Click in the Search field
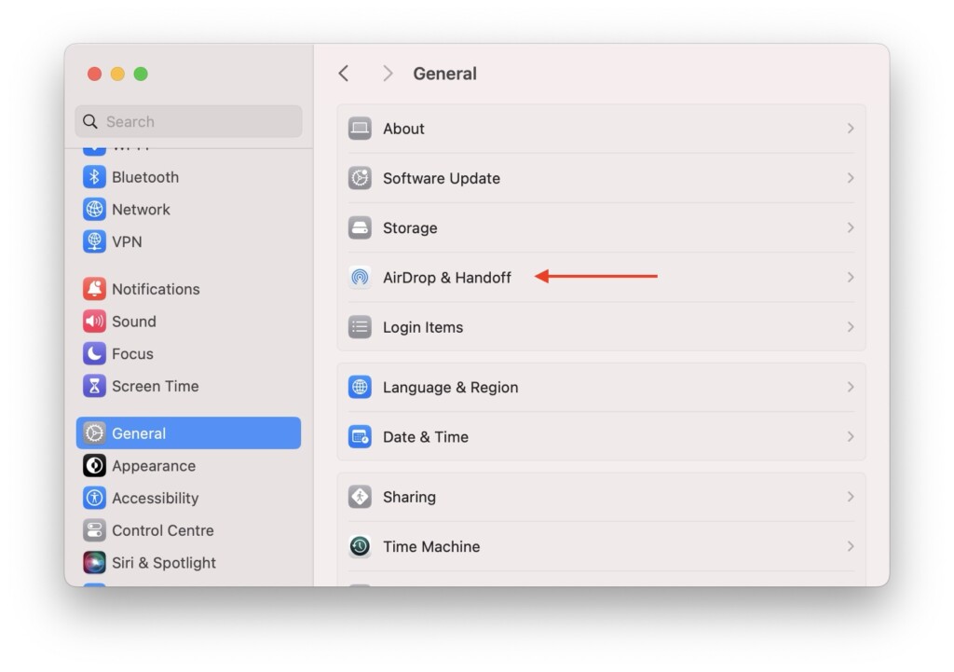 [x=188, y=121]
